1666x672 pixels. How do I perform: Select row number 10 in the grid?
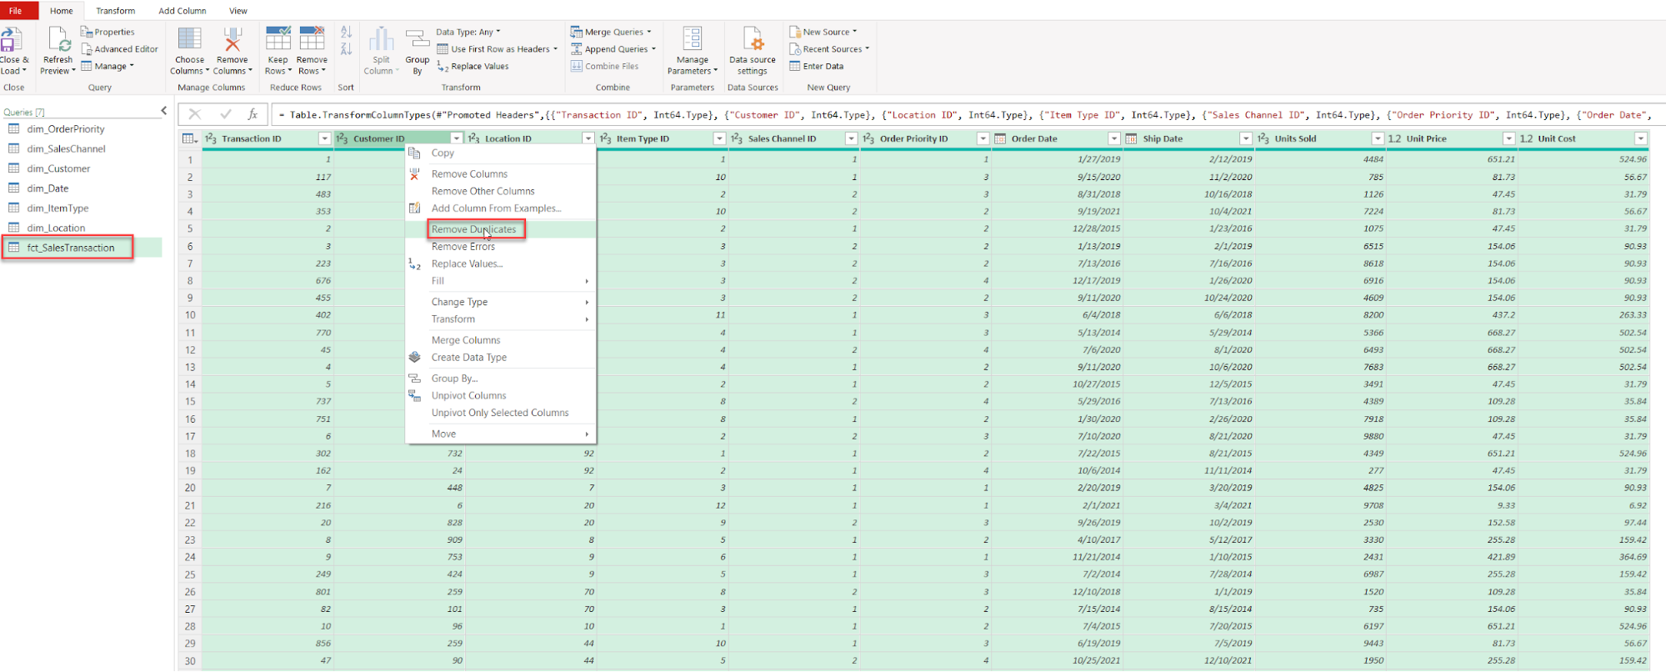(190, 315)
